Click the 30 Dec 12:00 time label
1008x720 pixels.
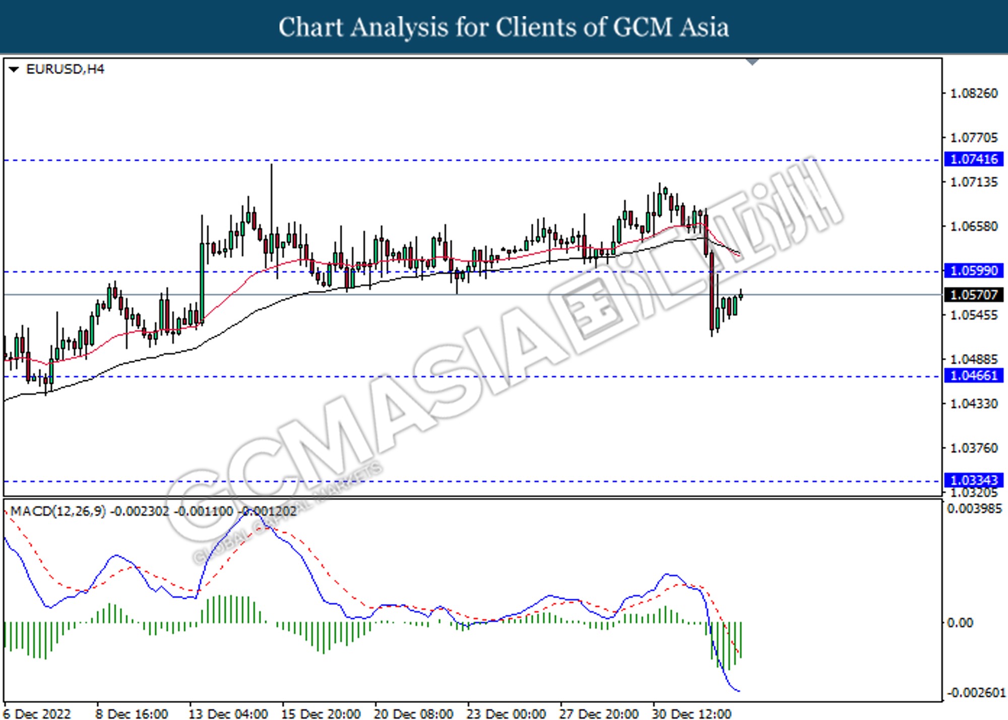tap(691, 713)
